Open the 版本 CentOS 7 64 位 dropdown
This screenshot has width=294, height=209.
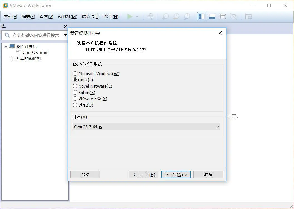click(x=146, y=127)
